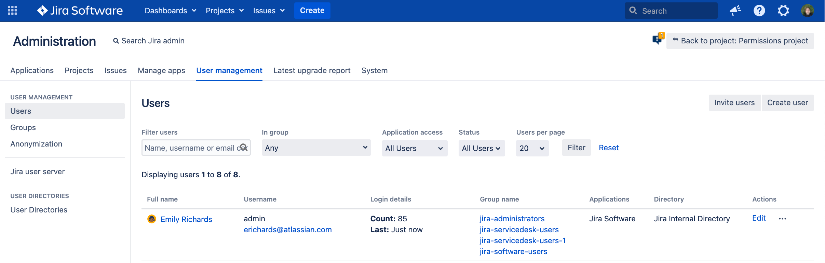Click the Full name column header
This screenshot has width=825, height=263.
[x=162, y=199]
